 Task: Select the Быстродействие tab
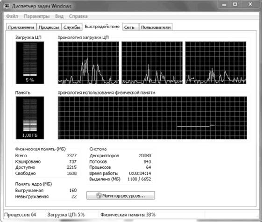102,27
